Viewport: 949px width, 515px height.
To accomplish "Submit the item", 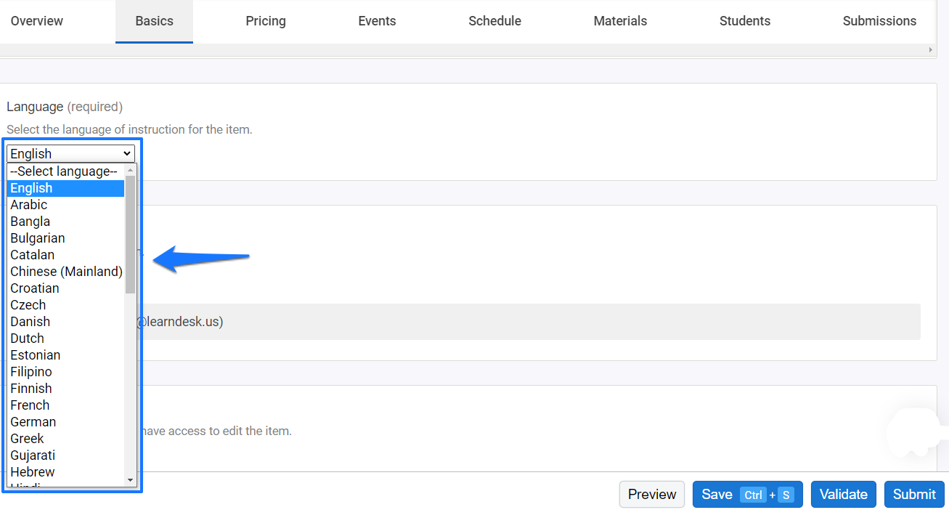I will 913,494.
